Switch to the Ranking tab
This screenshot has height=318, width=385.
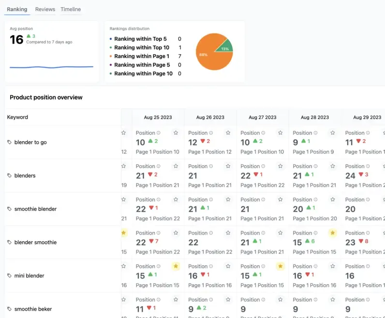pyautogui.click(x=17, y=9)
